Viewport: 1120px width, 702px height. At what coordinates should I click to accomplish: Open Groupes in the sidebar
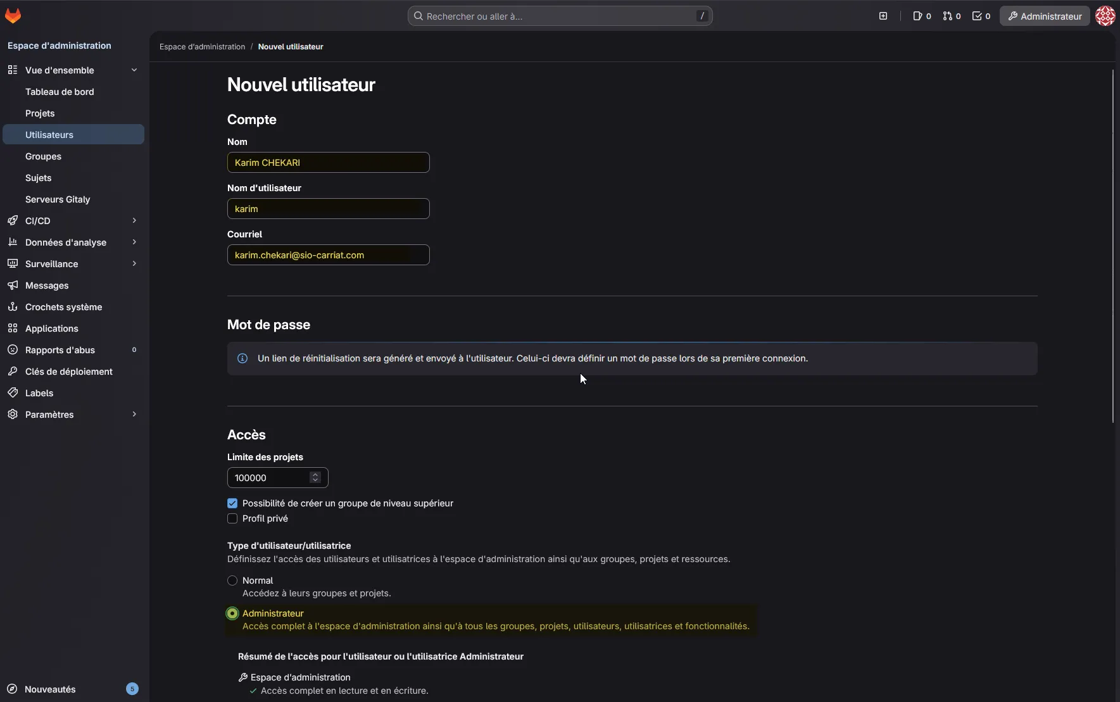[x=43, y=156]
